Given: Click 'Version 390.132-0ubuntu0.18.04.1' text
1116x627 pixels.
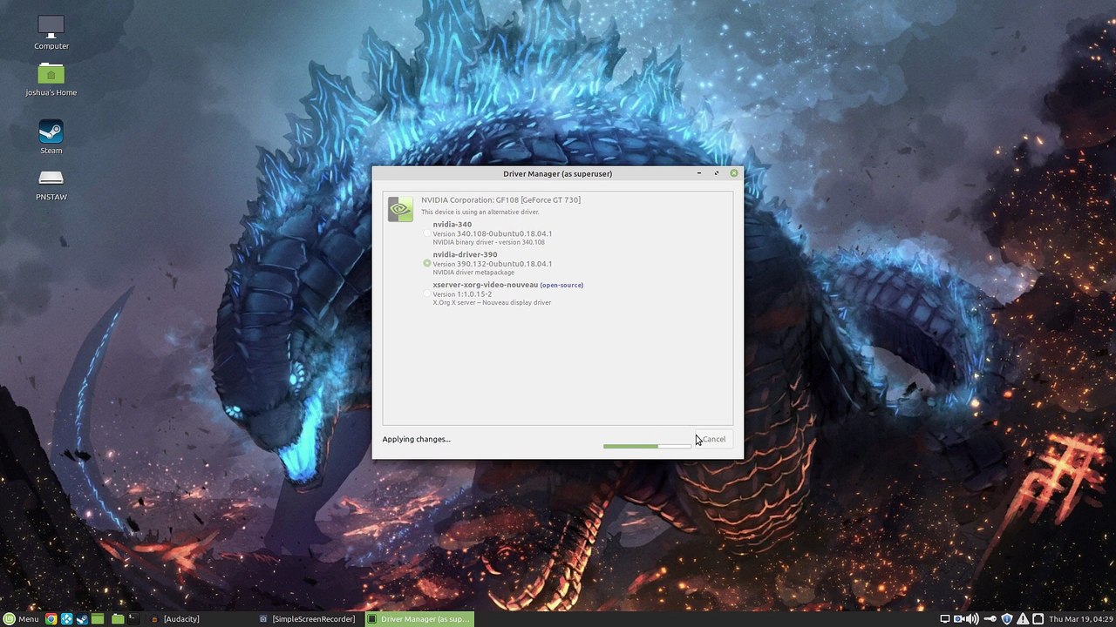Looking at the screenshot, I should 493,264.
